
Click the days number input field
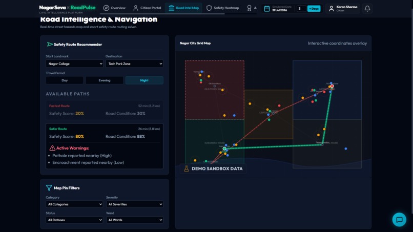click(x=301, y=8)
